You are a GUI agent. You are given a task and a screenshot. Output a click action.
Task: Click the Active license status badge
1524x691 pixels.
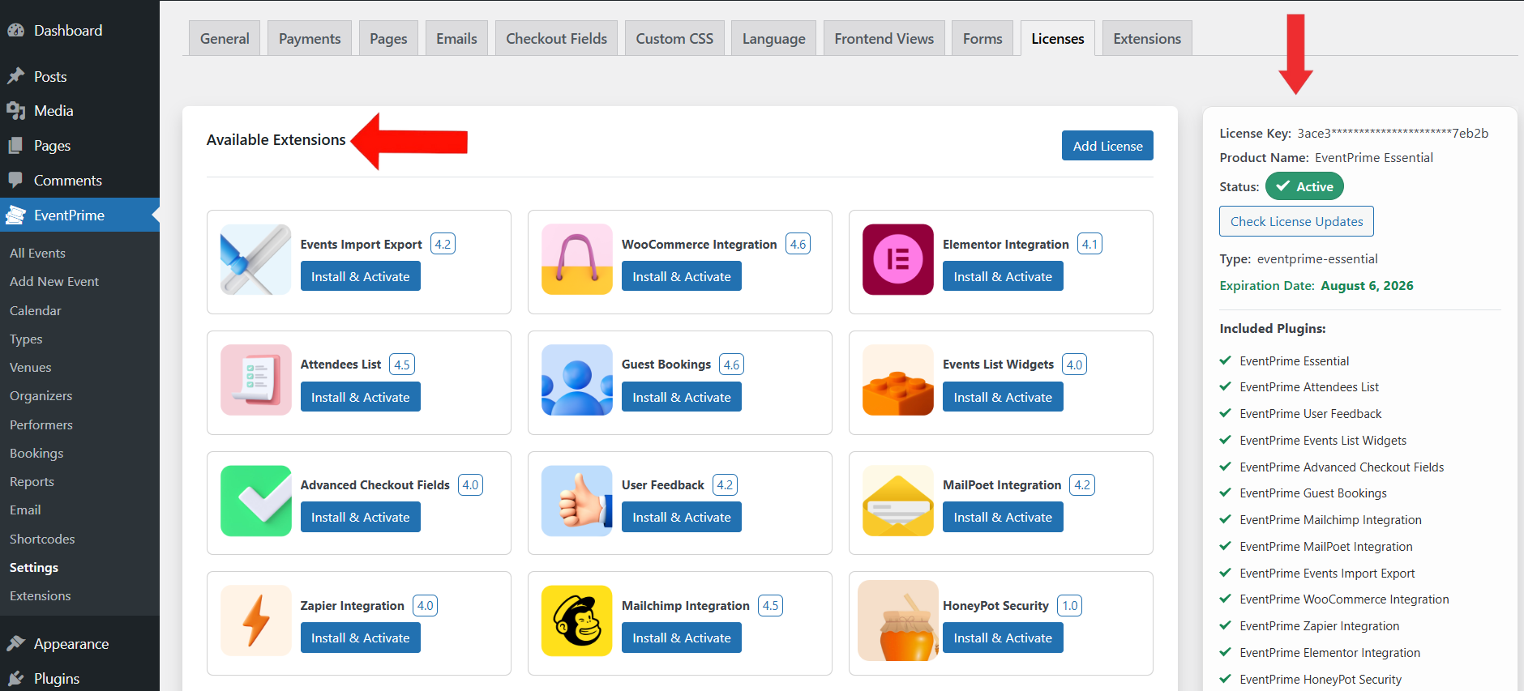pyautogui.click(x=1304, y=186)
